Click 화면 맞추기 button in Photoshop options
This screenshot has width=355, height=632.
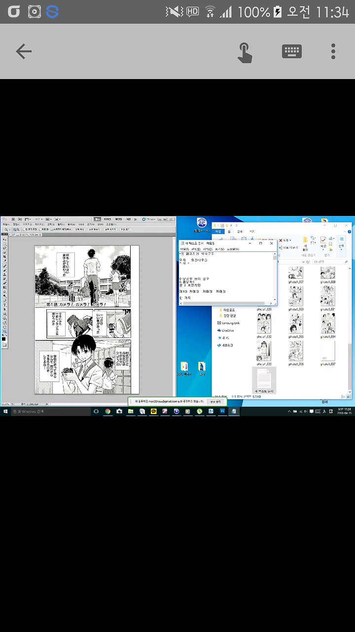pos(95,229)
